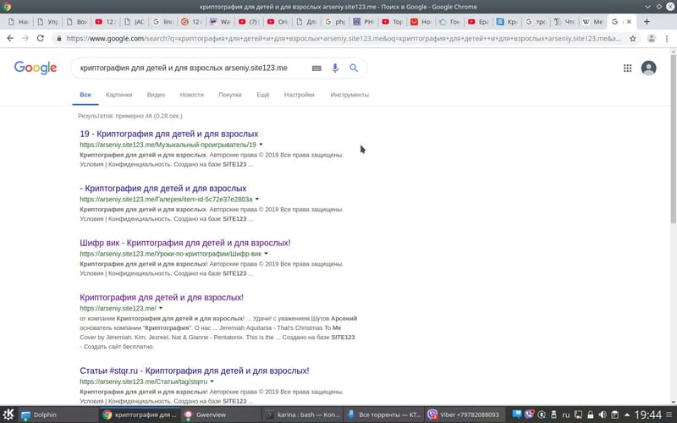677x423 pixels.
Task: Open the panel settings hamburger icon on the taskbar
Action: pyautogui.click(x=669, y=415)
